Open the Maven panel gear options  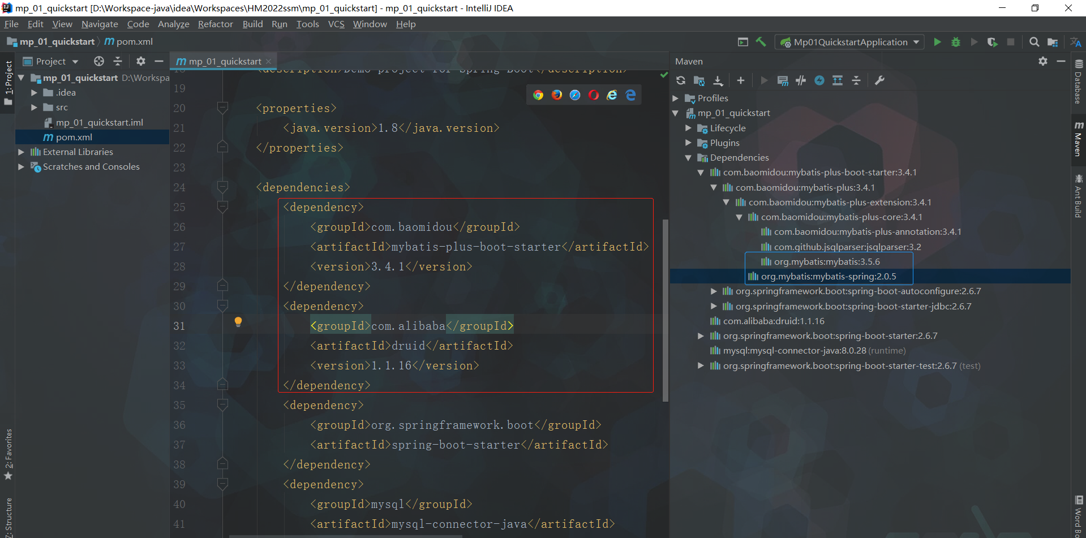click(x=1043, y=61)
